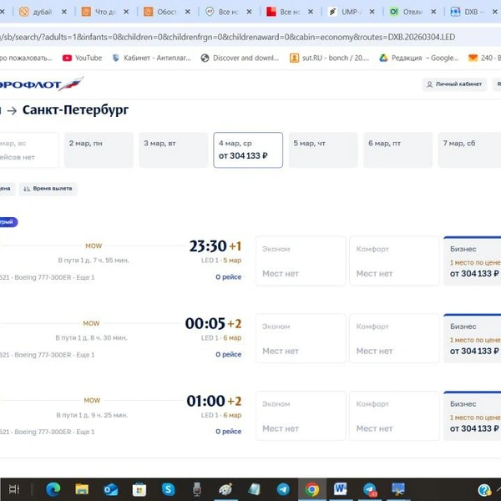Open 'О рейсе' for the 23:30 arrival flight

pyautogui.click(x=229, y=277)
